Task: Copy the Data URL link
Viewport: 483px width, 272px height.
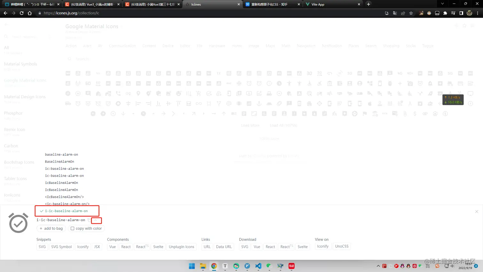Action: point(224,247)
